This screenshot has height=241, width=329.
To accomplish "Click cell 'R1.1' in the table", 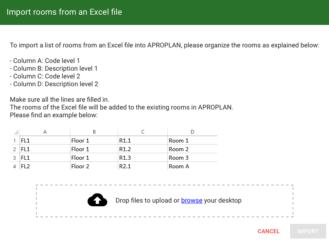I will 143,141.
